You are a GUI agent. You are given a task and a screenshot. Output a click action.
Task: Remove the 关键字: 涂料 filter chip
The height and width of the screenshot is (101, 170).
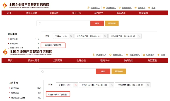[x=71, y=36]
